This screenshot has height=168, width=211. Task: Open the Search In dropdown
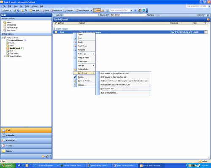(x=105, y=15)
